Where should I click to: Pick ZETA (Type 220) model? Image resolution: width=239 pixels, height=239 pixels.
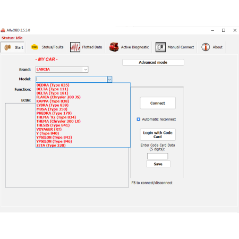[83, 146]
